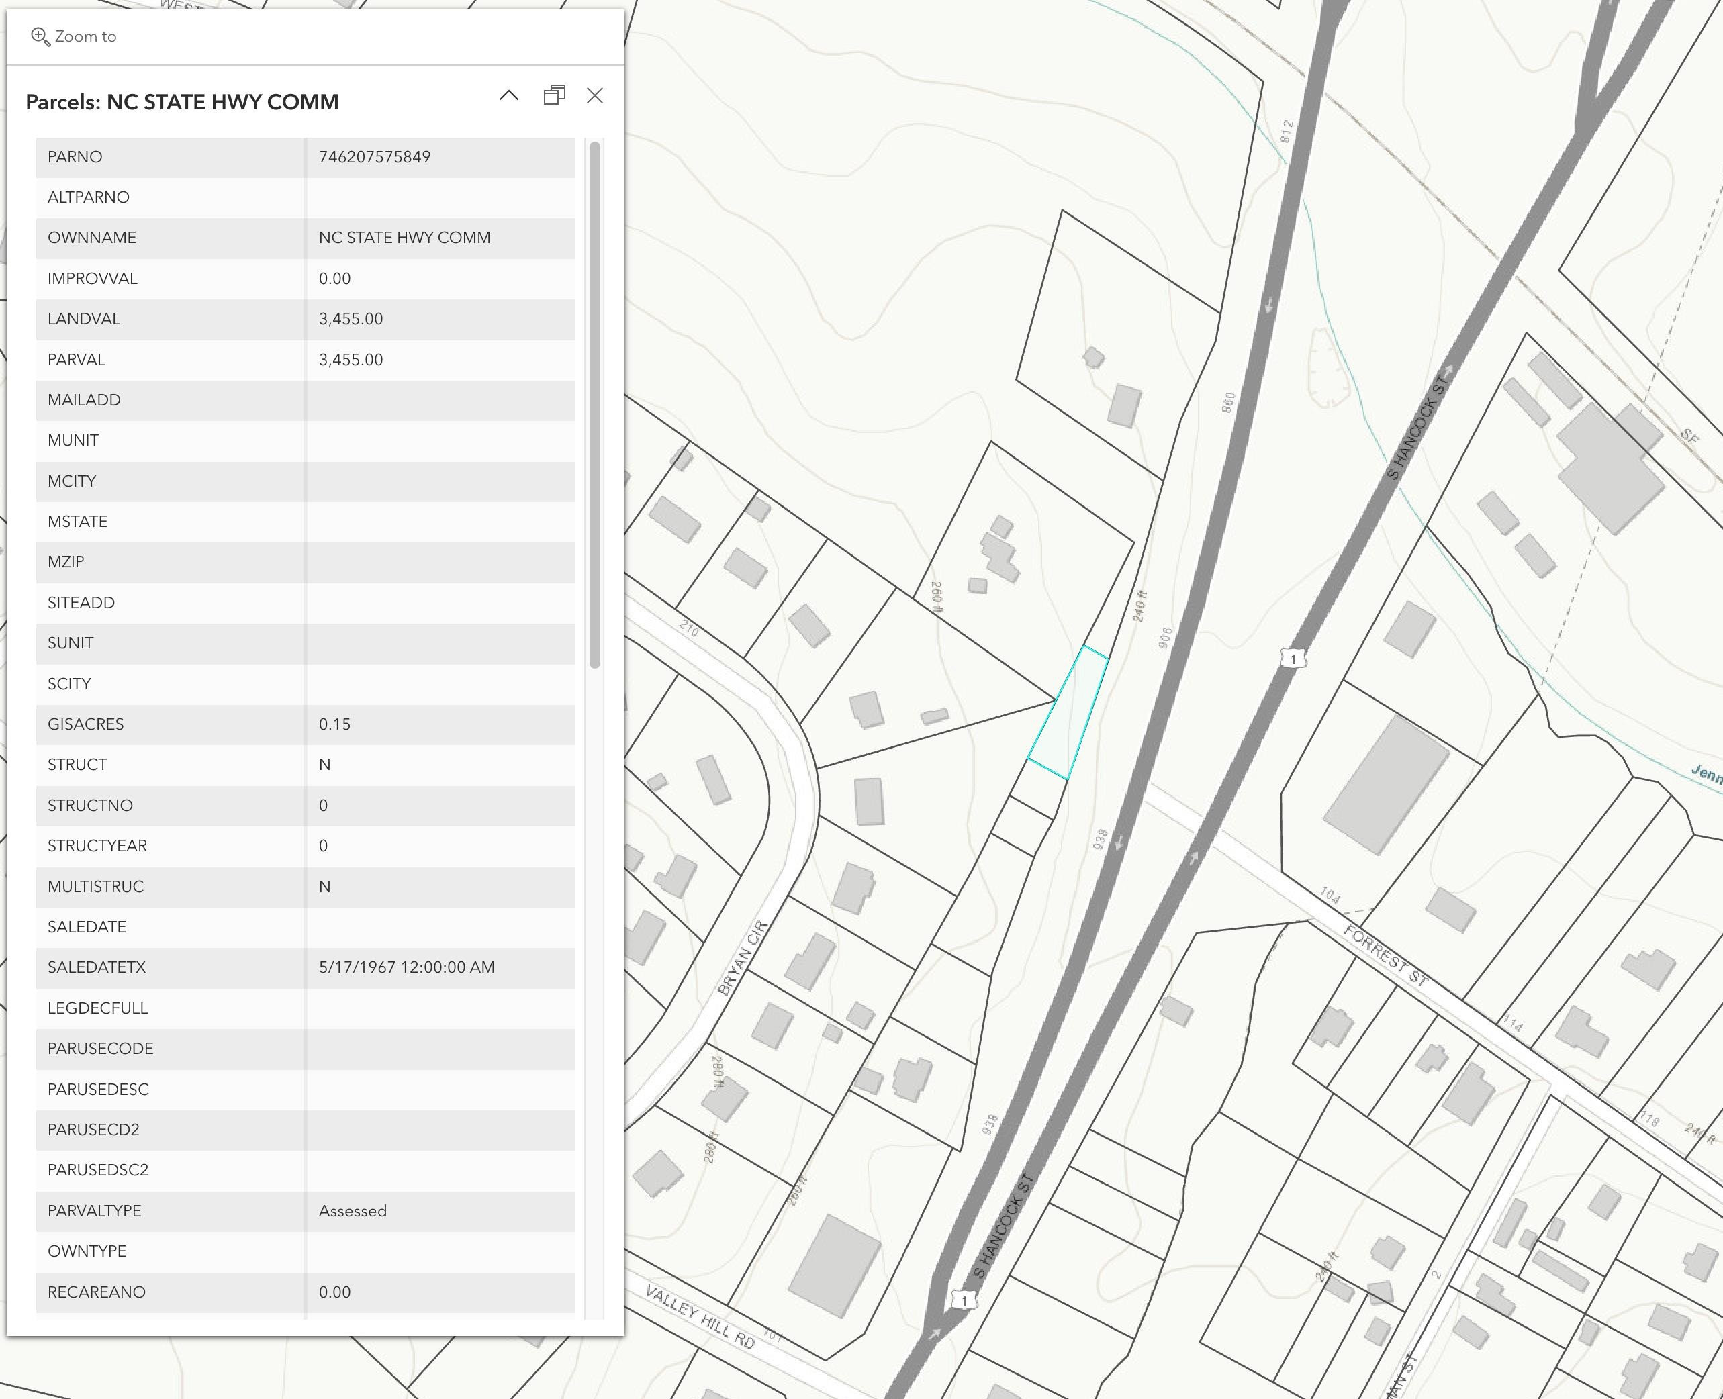Screen dimensions: 1723x1399
Task: Click the GISACRES value 0.15
Action: 334,724
